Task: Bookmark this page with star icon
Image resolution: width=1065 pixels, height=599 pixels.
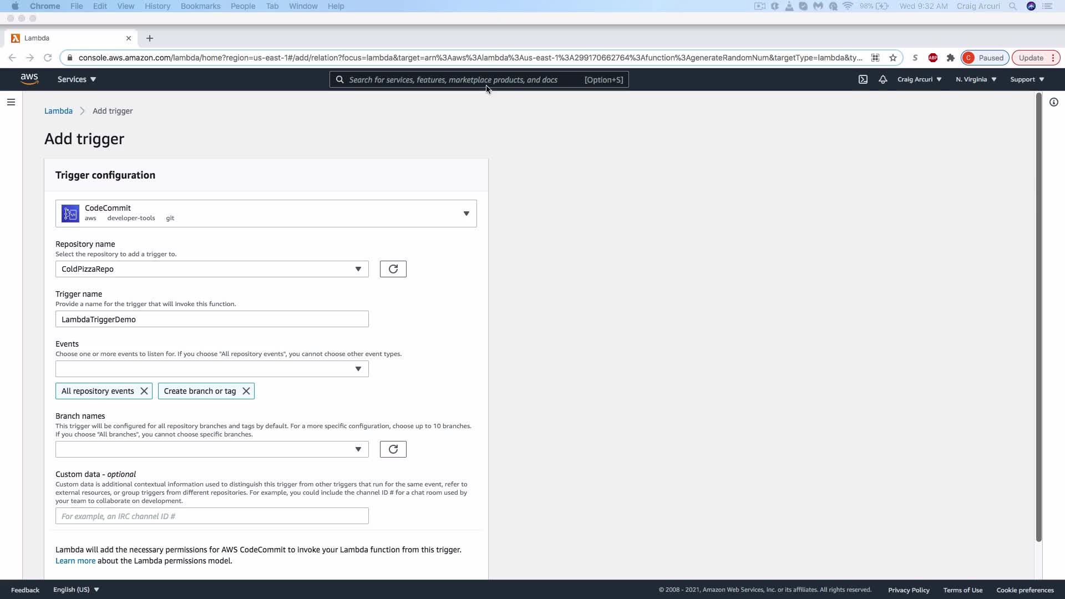Action: click(892, 58)
